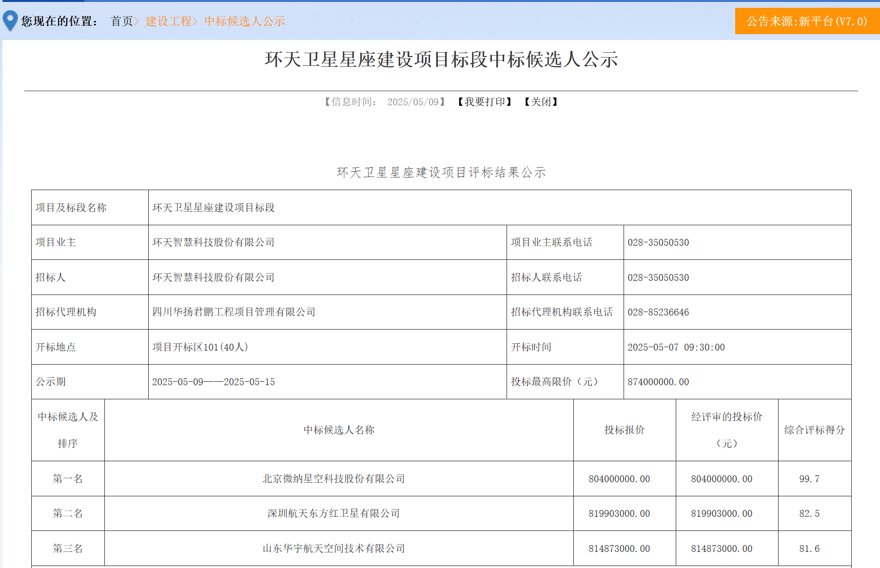Click the 您现在的位置 label

(x=59, y=21)
